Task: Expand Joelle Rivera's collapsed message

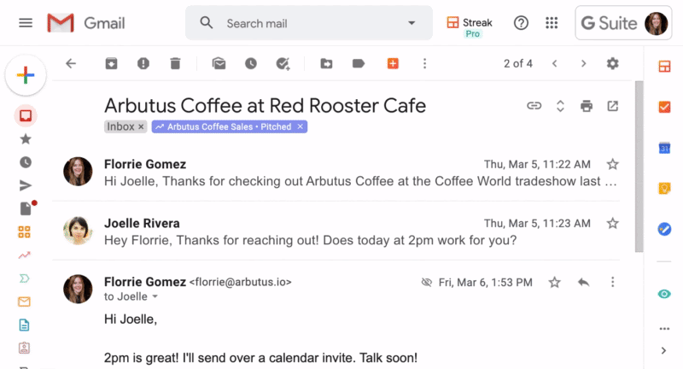Action: click(336, 231)
